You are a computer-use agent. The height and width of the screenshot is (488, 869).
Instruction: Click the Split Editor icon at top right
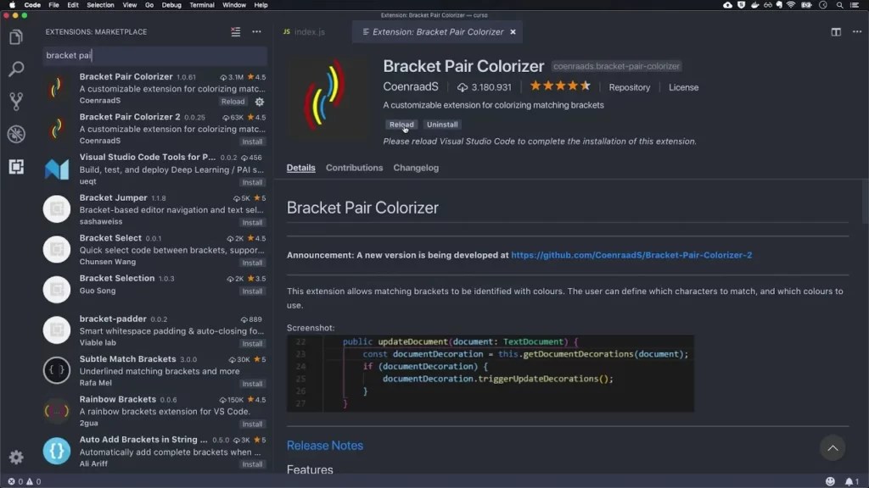tap(834, 31)
